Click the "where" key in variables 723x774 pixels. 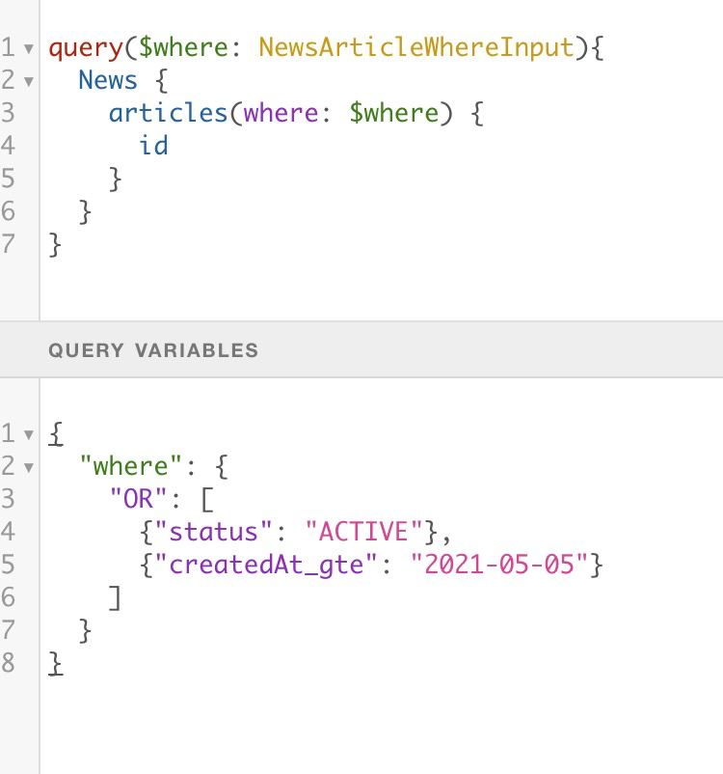131,466
